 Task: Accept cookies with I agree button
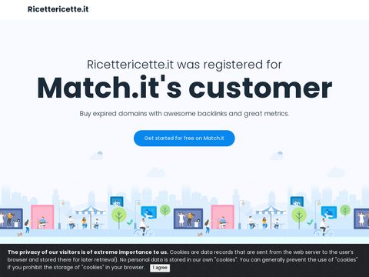point(160,268)
